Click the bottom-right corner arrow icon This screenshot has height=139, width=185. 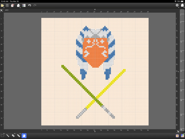pos(178,131)
